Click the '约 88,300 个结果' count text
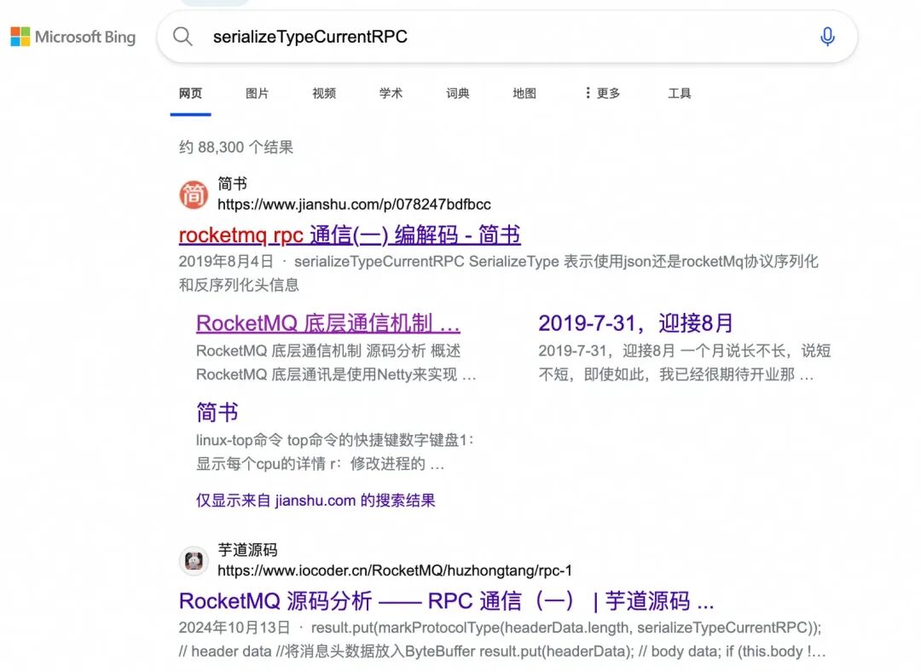Screen dimensions: 921x672 tap(236, 147)
